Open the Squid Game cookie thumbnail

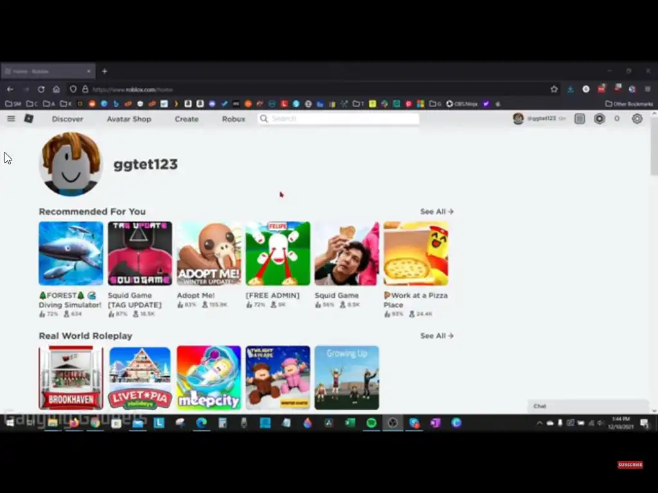(x=346, y=253)
